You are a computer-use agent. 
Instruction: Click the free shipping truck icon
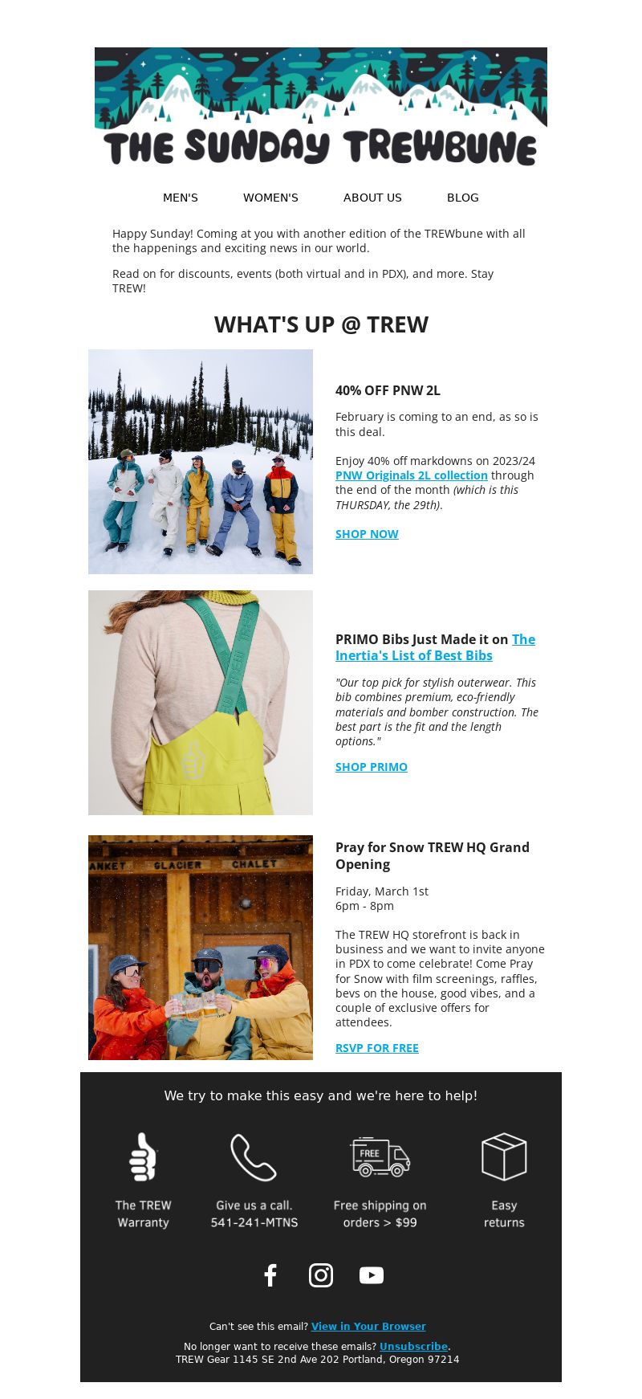pos(380,1156)
